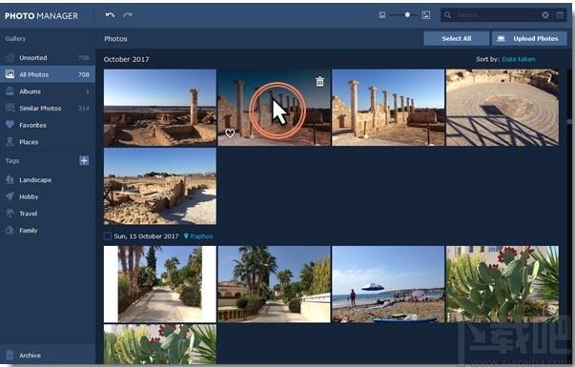Click the thumbnail zoom slider handle

click(407, 15)
